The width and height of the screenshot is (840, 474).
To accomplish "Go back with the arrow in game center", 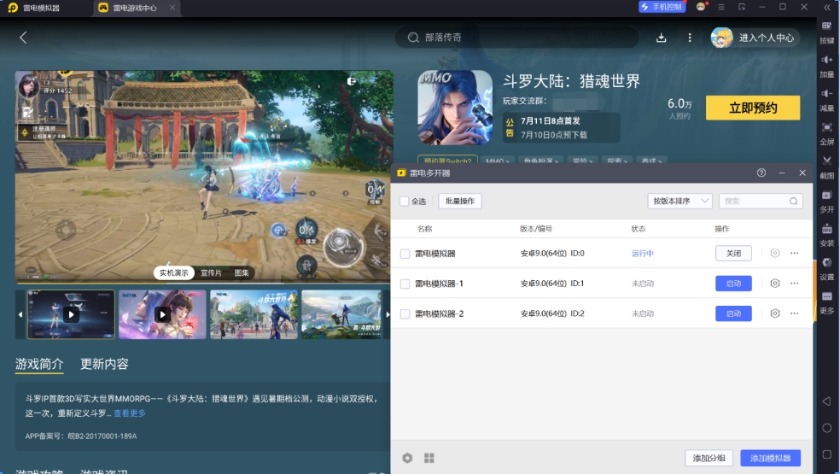I will point(23,38).
